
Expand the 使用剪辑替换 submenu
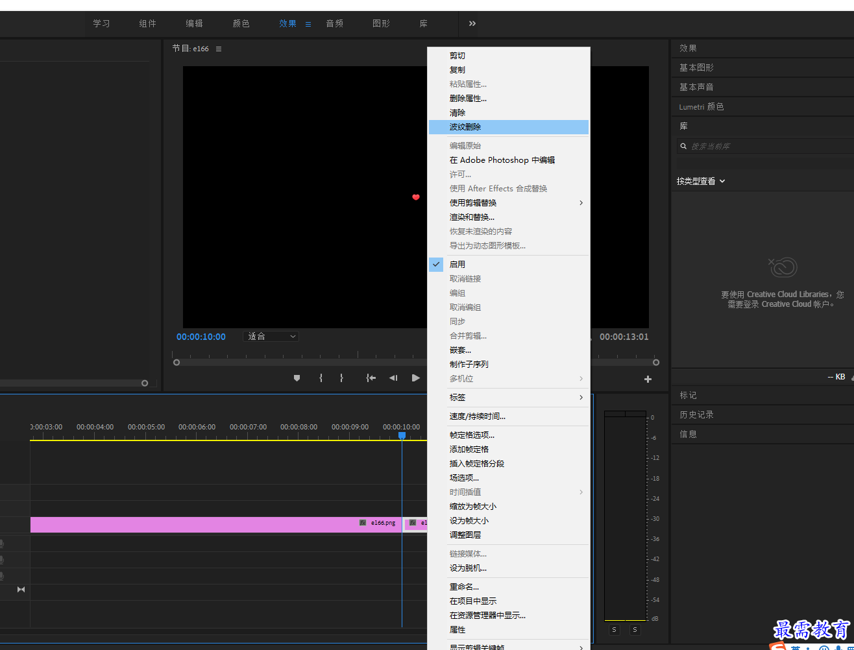pos(509,203)
